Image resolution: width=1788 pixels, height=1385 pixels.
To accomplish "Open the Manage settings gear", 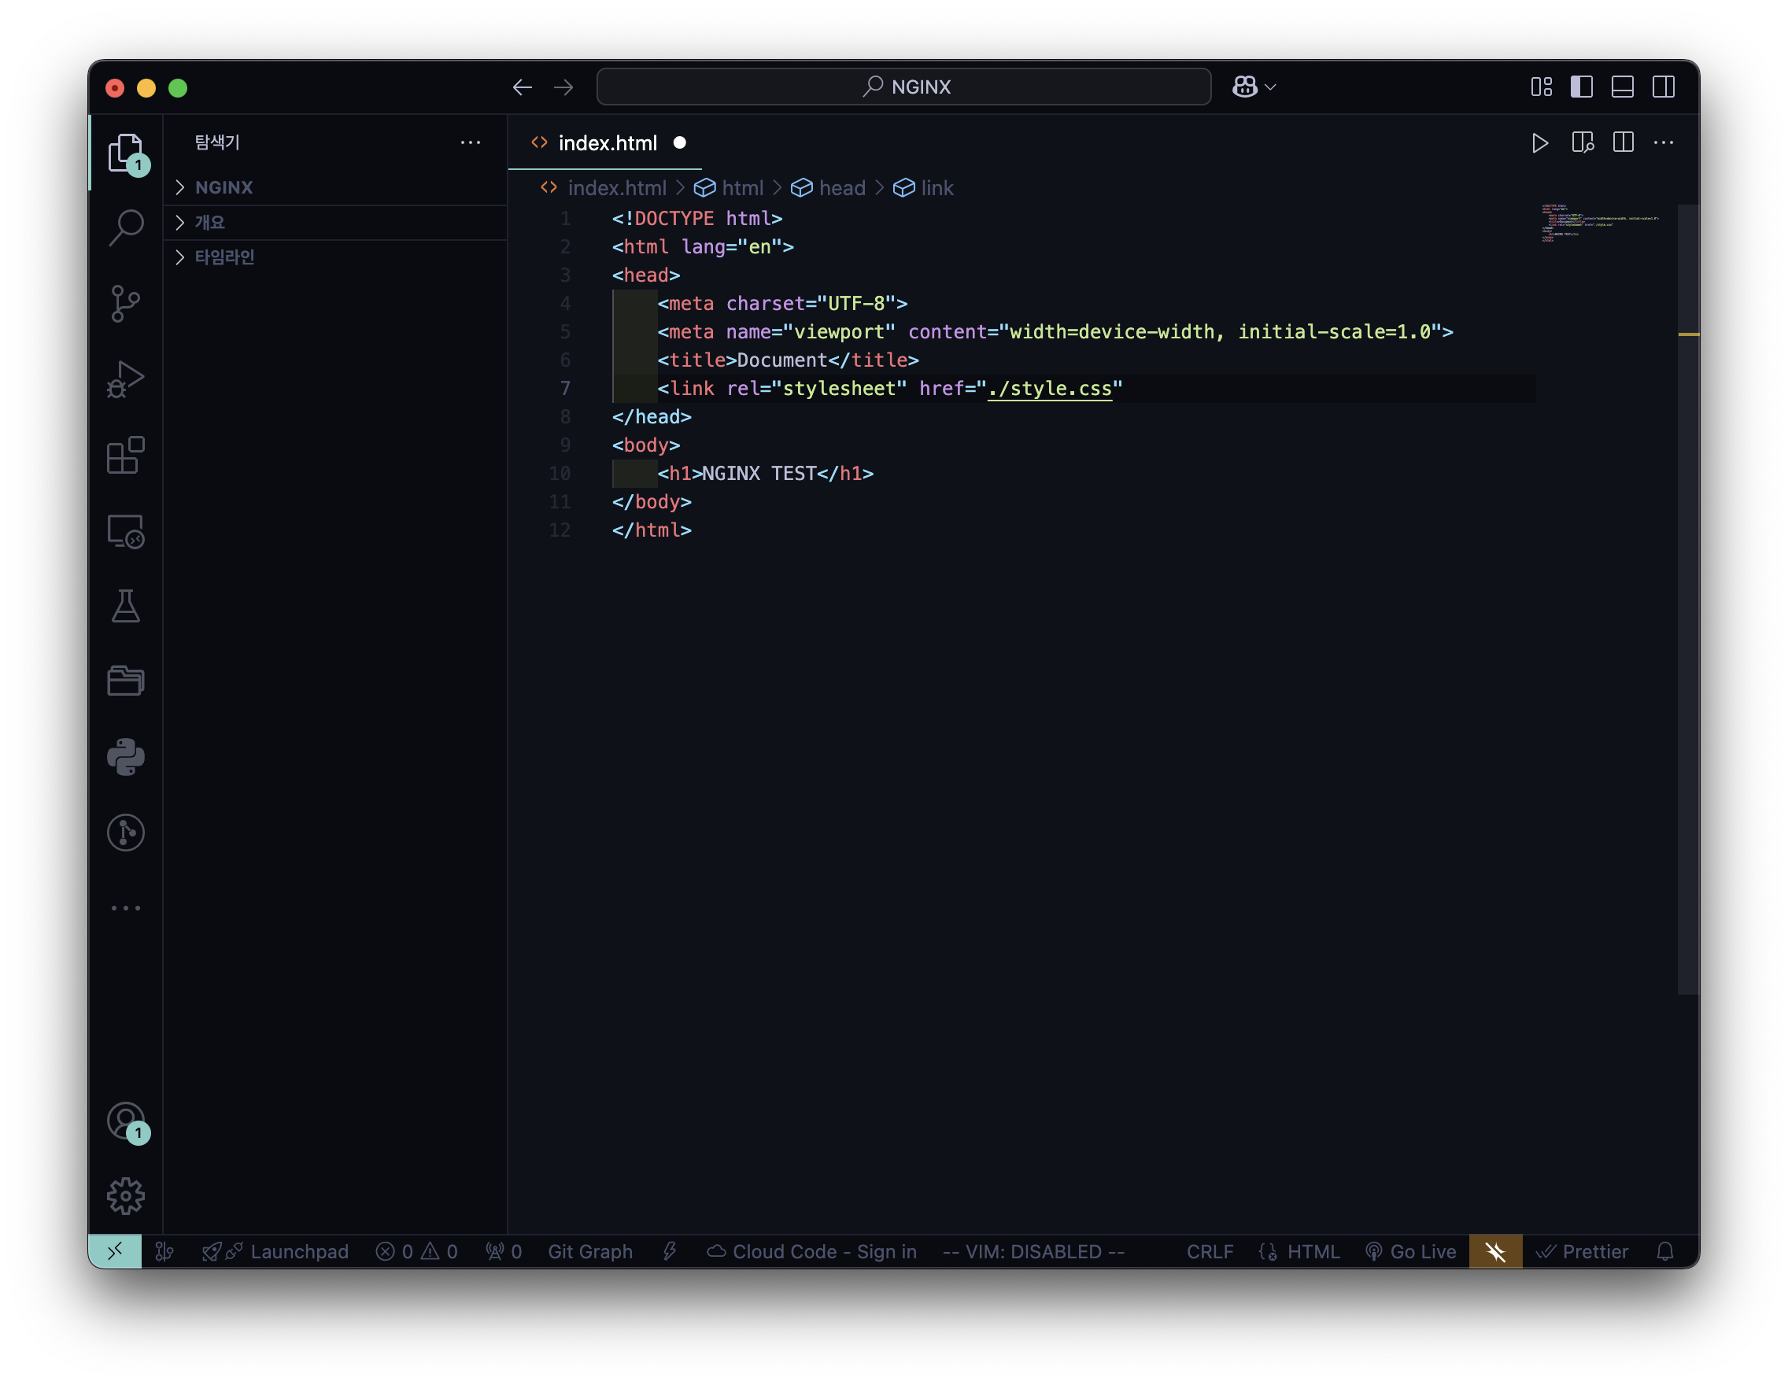I will pyautogui.click(x=125, y=1196).
